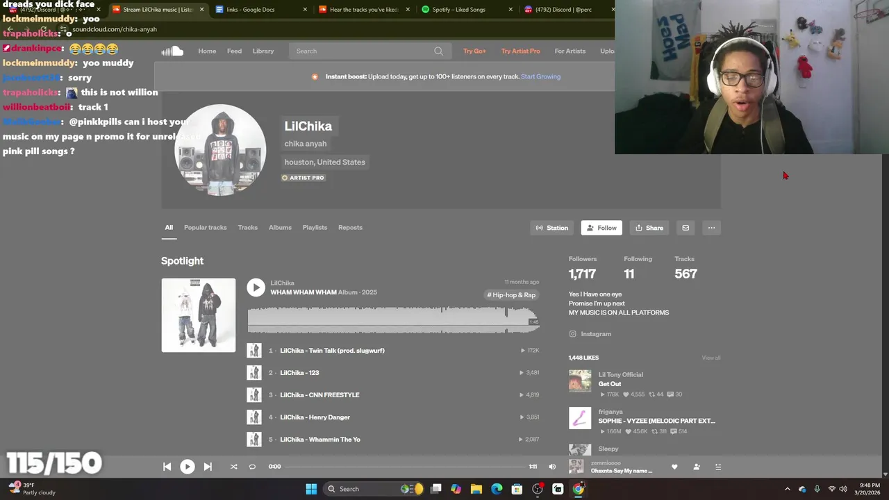This screenshot has height=500, width=889.
Task: Skip to next track in player bar
Action: pyautogui.click(x=208, y=467)
